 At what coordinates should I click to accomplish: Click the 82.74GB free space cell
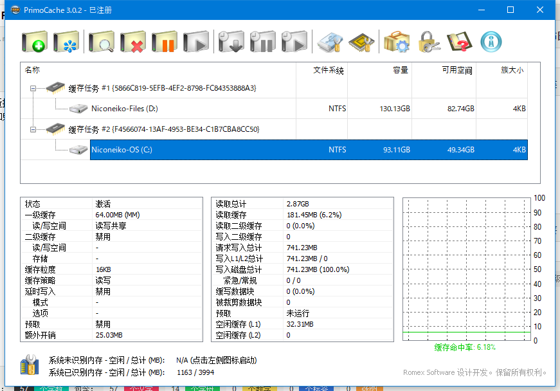coord(461,109)
